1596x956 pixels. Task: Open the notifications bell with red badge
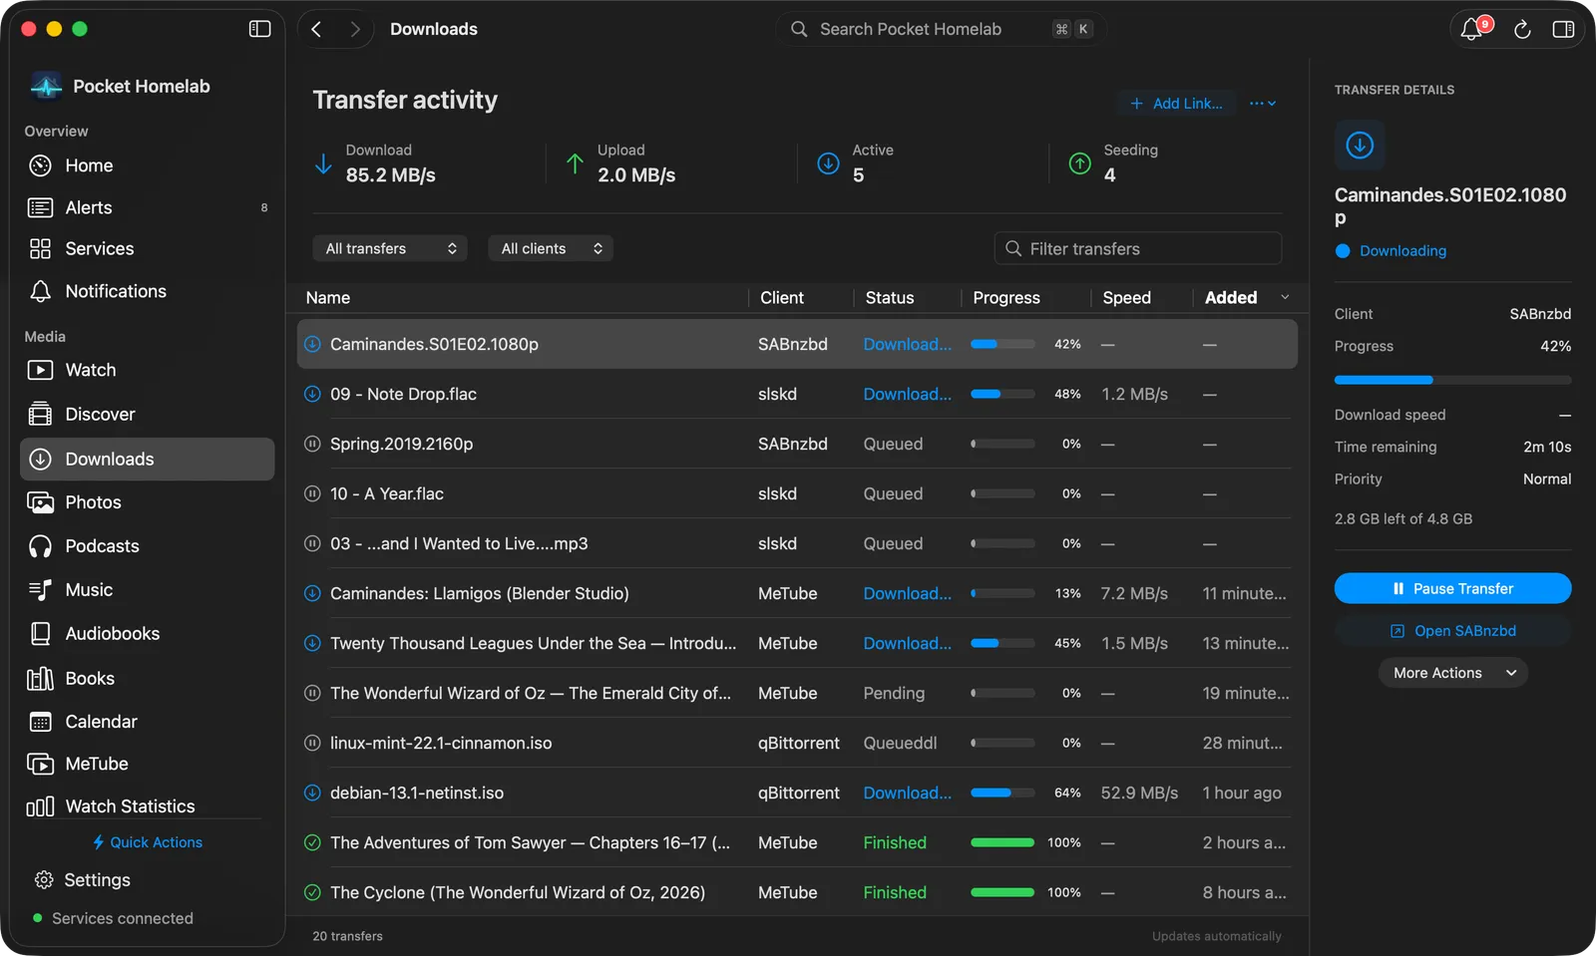tap(1471, 29)
